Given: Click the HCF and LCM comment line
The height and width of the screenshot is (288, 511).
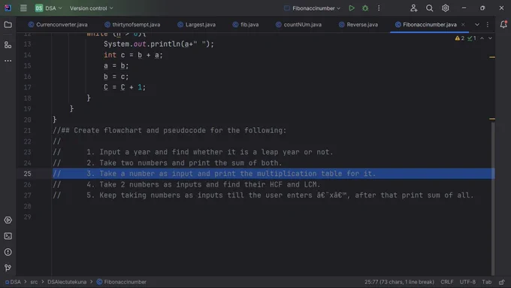Looking at the screenshot, I should point(186,184).
